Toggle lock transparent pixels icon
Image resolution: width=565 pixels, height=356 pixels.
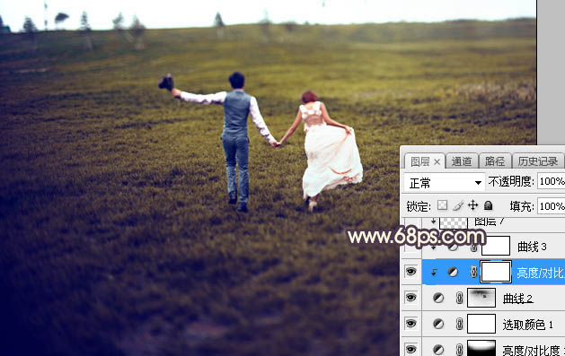coord(442,205)
